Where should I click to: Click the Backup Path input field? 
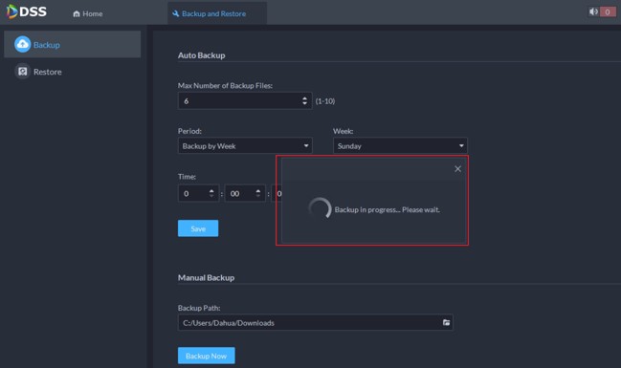click(x=315, y=322)
